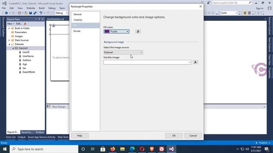Screen dimensions: 273x153
Task: Open the Website menu
Action: [x=31, y=8]
